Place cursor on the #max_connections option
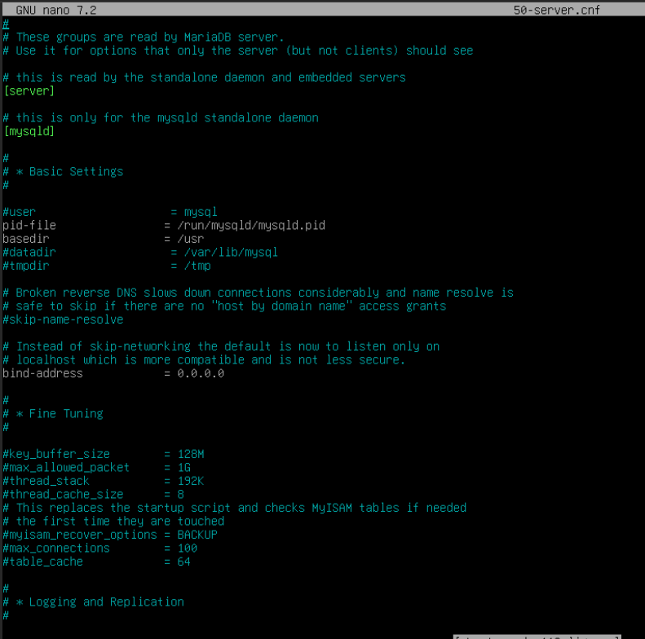Image resolution: width=645 pixels, height=639 pixels. pyautogui.click(x=56, y=549)
